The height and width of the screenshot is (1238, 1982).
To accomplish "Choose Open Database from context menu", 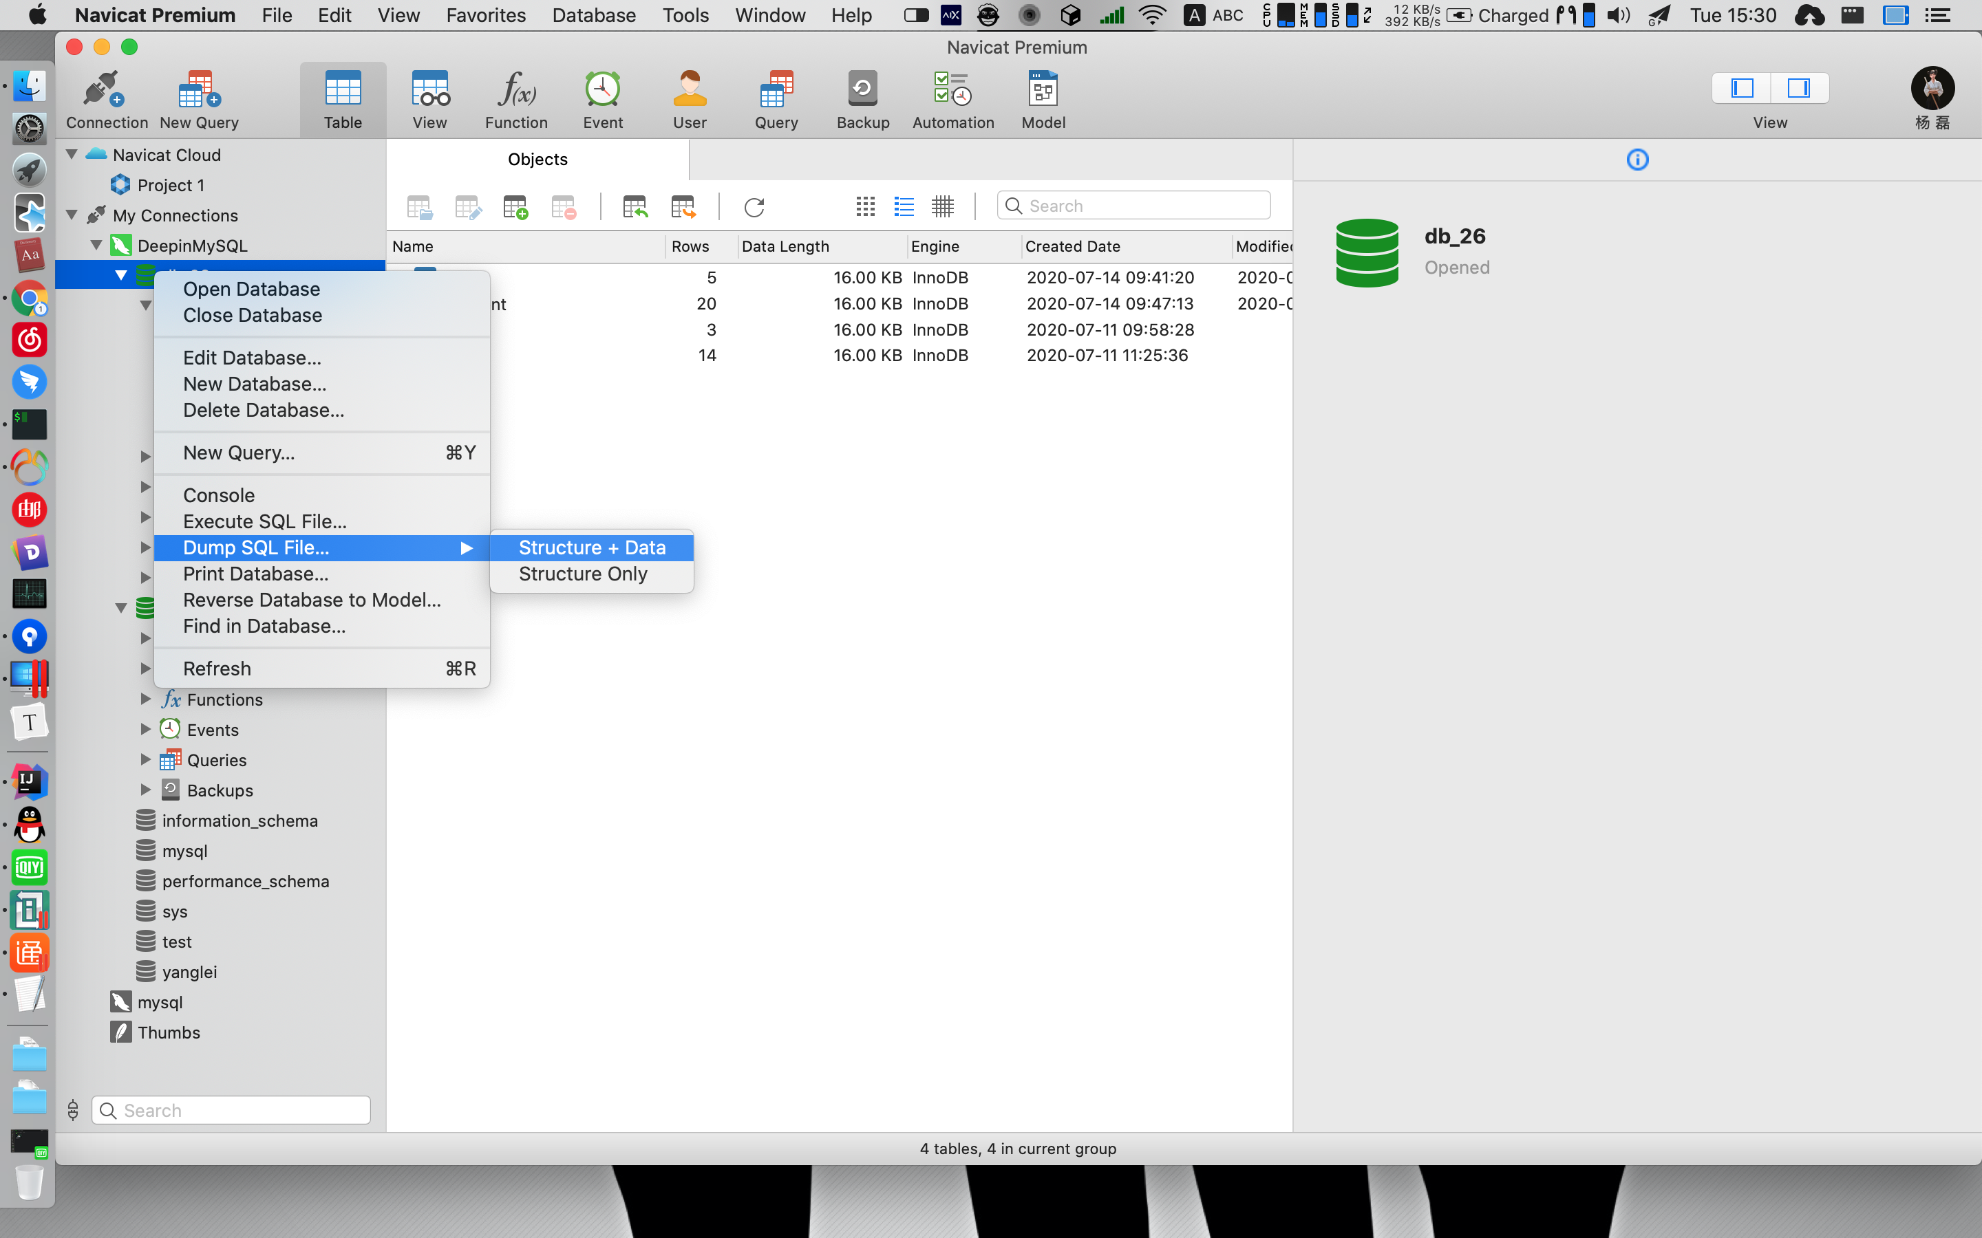I will (322, 289).
